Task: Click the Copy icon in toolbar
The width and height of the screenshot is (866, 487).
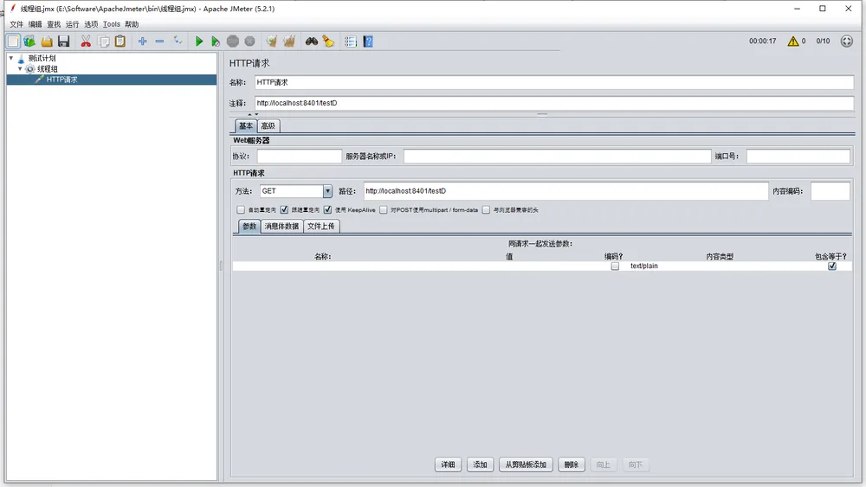Action: tap(103, 42)
